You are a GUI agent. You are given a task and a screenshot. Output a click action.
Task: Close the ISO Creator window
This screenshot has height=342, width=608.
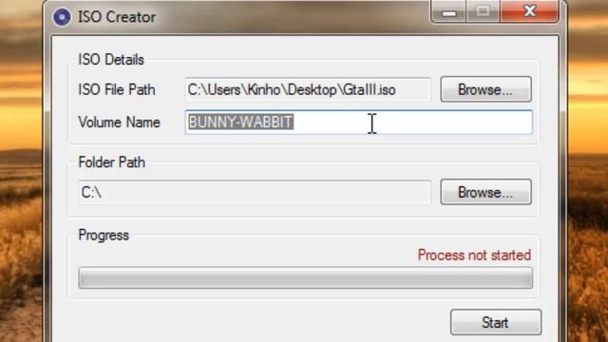click(x=530, y=11)
